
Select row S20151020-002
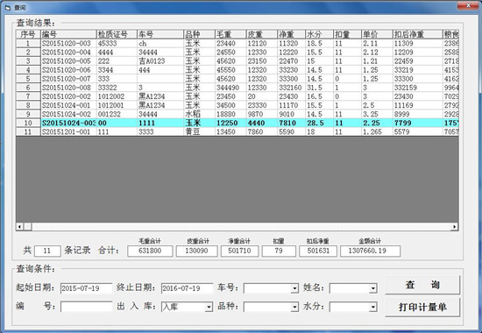[x=237, y=96]
